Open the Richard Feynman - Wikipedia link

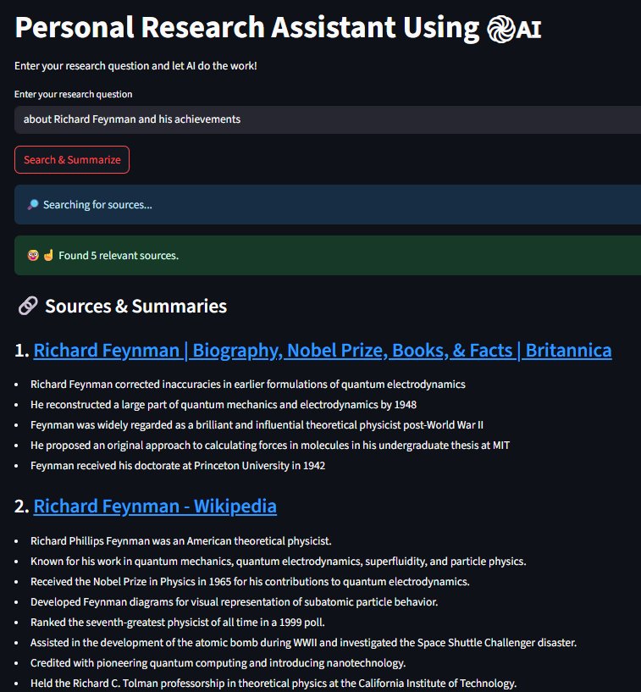155,507
